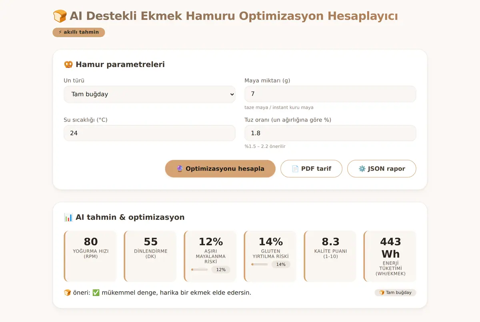Click the Un türü label
This screenshot has width=480, height=322.
(x=74, y=81)
